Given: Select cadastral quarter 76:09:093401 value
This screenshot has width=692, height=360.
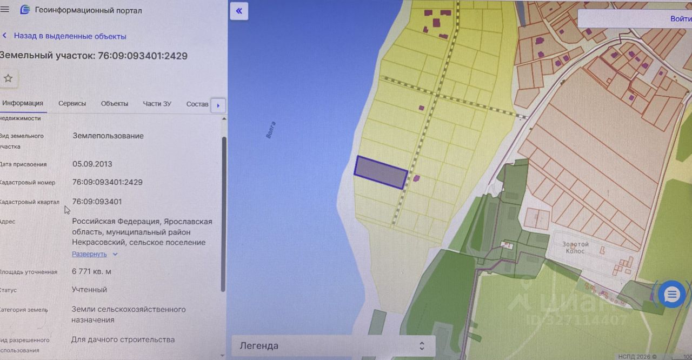Looking at the screenshot, I should [97, 202].
